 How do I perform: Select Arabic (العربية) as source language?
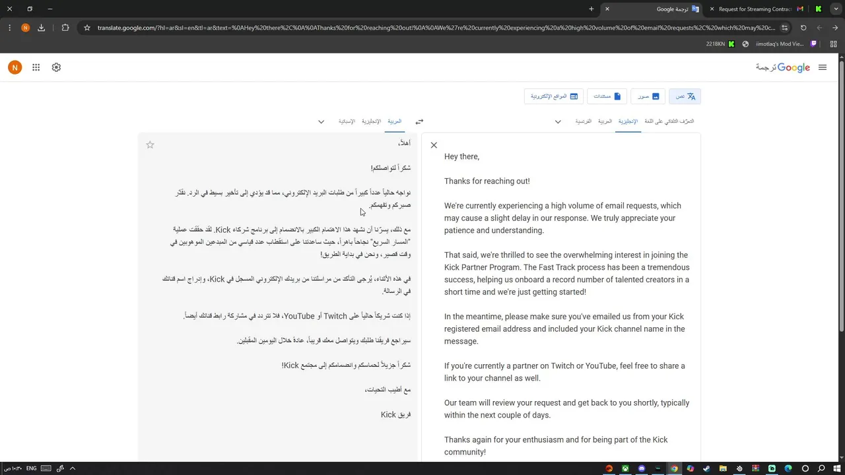point(605,121)
